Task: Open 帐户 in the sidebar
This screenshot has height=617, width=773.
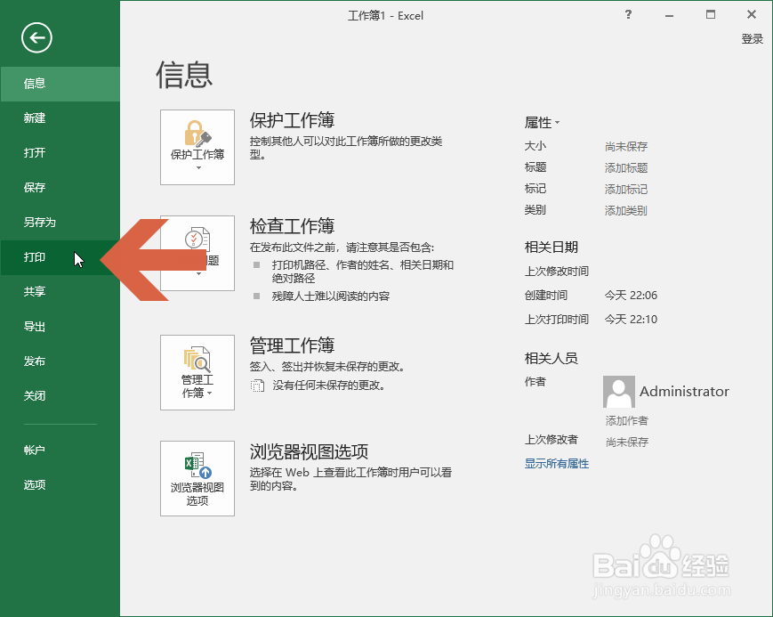Action: point(60,451)
